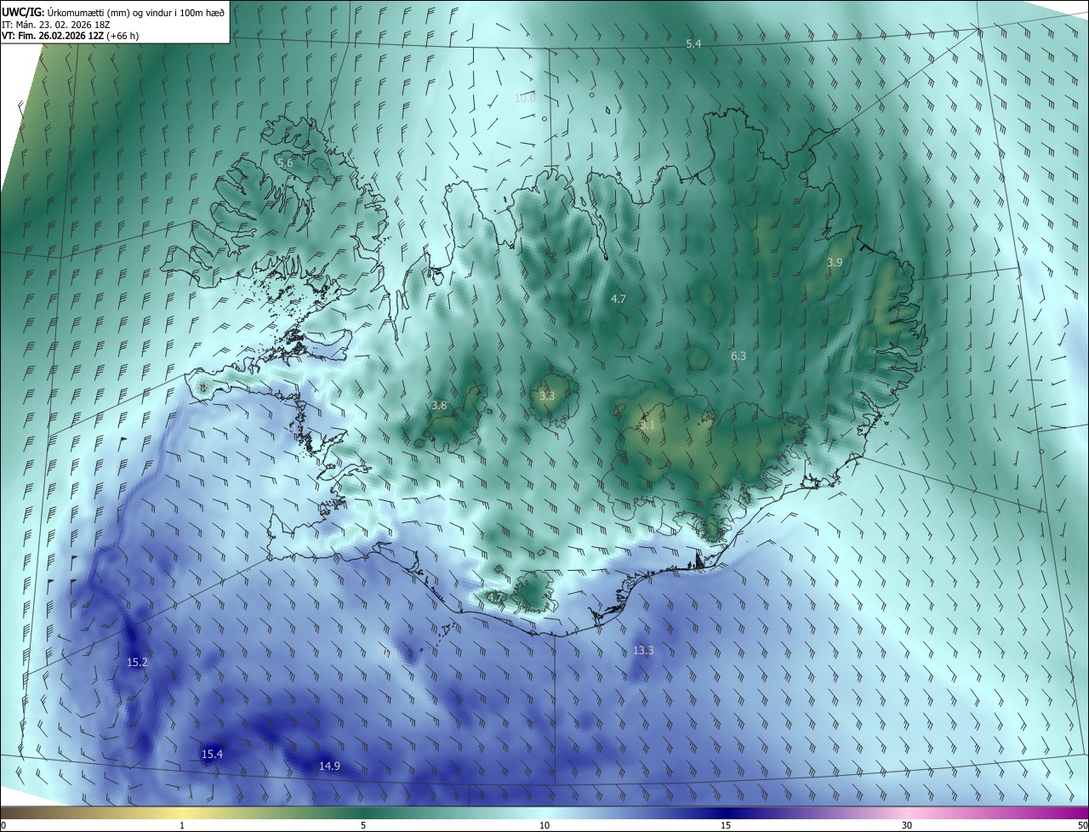Select the 'VT: Fim. 26.02.2026 12Z (+66 h)' line
The image size is (1089, 832).
tap(71, 36)
